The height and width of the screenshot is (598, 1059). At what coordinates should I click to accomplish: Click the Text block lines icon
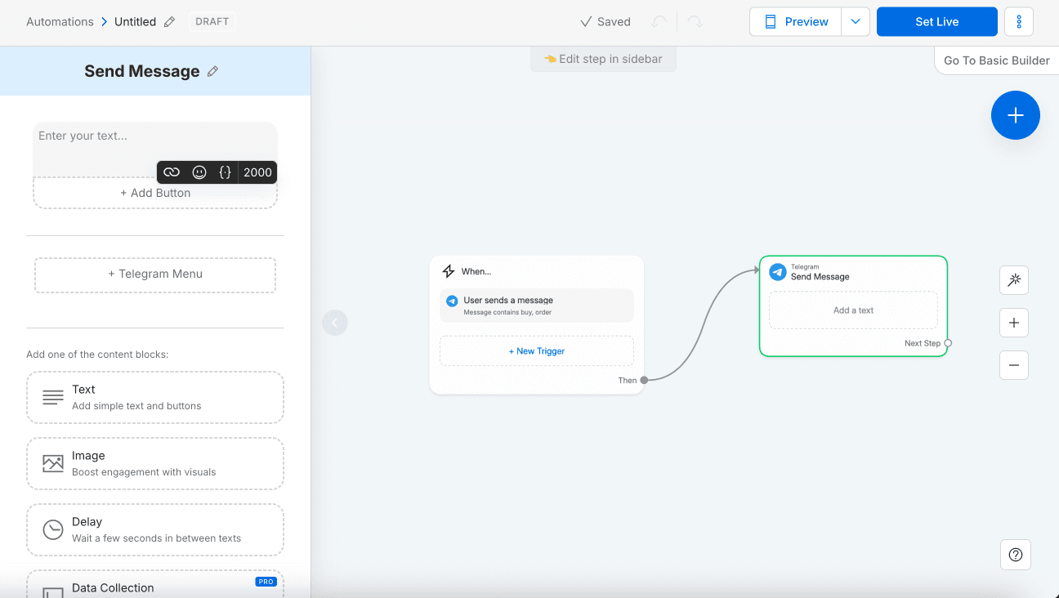tap(53, 398)
